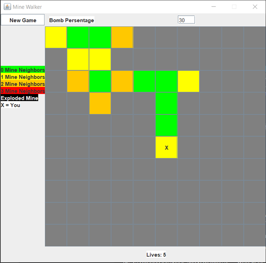The image size is (266, 263).
Task: Click the green 0 Mine Neighbors legend label
Action: click(x=23, y=70)
